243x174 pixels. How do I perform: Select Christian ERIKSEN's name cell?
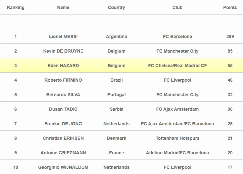click(63, 138)
